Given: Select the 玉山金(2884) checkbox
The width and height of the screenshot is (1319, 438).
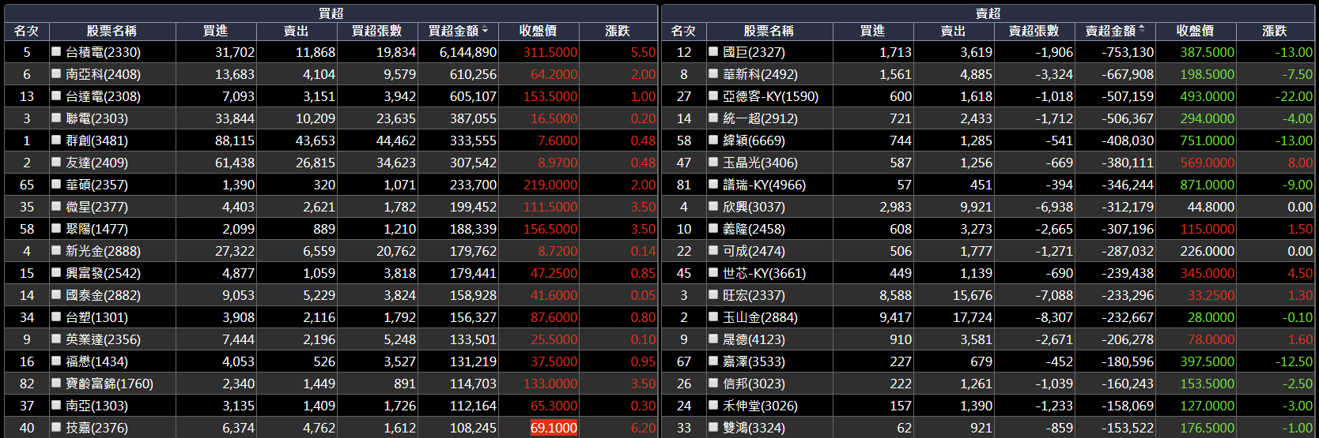Looking at the screenshot, I should coord(713,316).
